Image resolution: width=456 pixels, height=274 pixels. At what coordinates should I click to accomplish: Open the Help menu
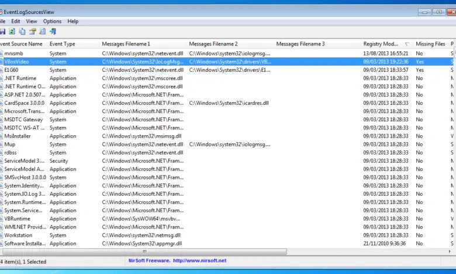click(x=73, y=21)
